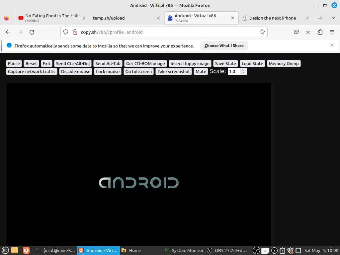Open the clock showing Sat May 4
The height and width of the screenshot is (255, 340).
tap(321, 250)
